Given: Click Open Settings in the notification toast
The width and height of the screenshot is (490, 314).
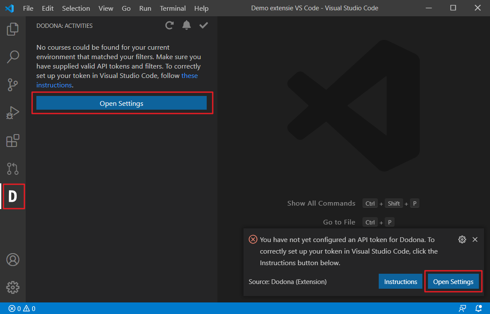Looking at the screenshot, I should click(453, 281).
